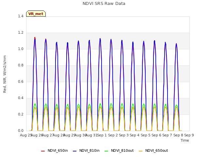Click the Sep 5 x-axis date label

[x=146, y=135]
